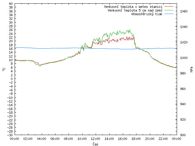Click the '16:00' time axis label
The image size is (195, 146).
122,139
